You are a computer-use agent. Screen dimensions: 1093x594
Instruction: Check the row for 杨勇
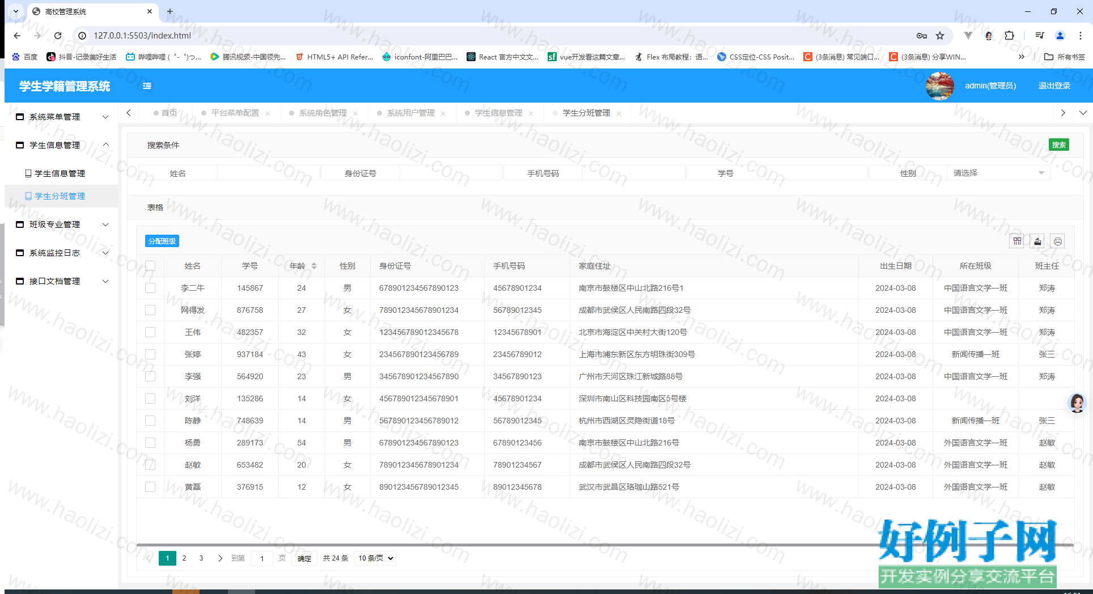pyautogui.click(x=150, y=443)
